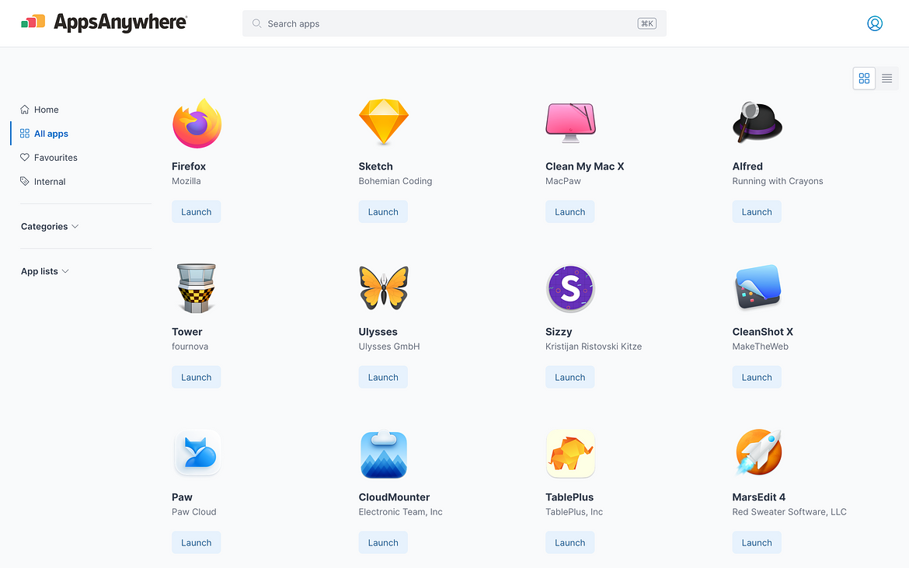909x568 pixels.
Task: Launch CloudMounter
Action: (x=382, y=542)
